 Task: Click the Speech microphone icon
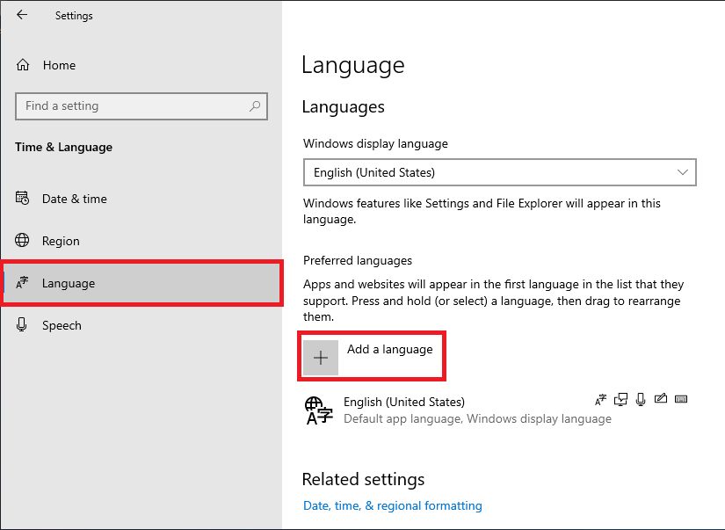point(21,324)
